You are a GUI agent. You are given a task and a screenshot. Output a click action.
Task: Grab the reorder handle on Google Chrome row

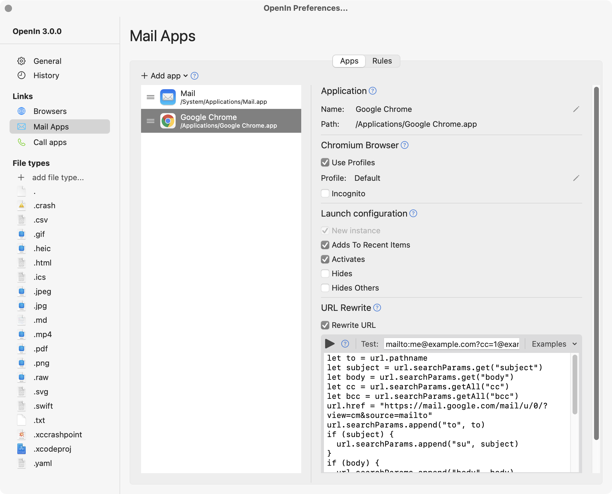[150, 121]
